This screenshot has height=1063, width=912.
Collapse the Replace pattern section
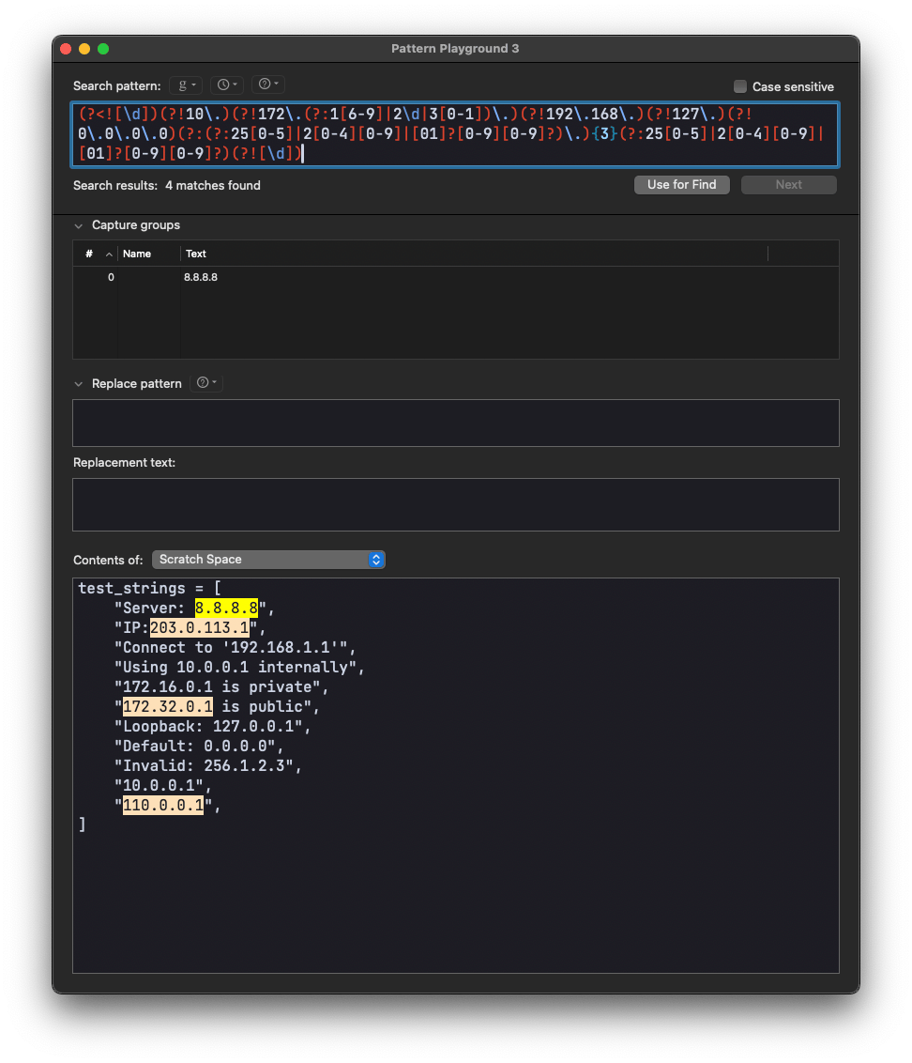[79, 384]
